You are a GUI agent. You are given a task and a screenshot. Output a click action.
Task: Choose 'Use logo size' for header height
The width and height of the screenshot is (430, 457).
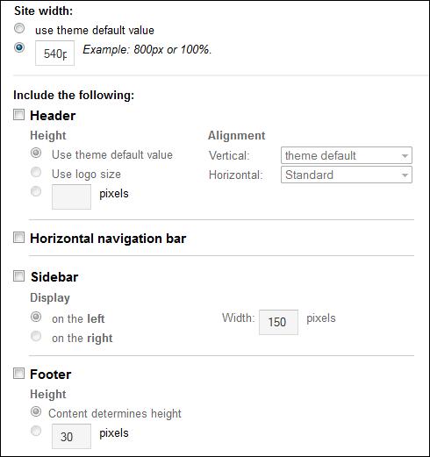pyautogui.click(x=36, y=172)
